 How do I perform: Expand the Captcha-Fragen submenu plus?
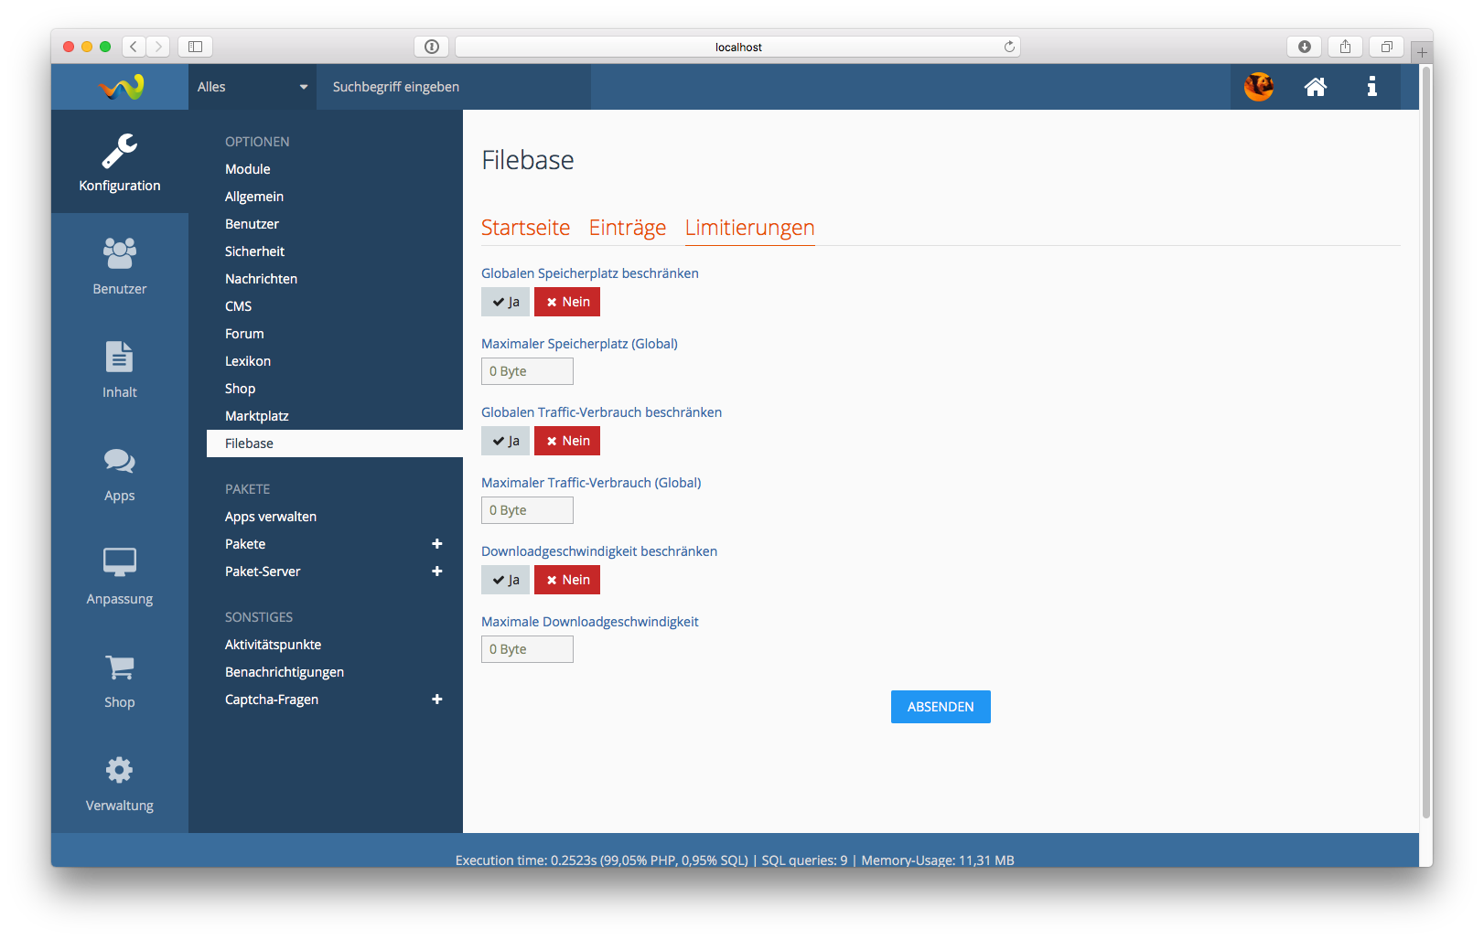437,700
